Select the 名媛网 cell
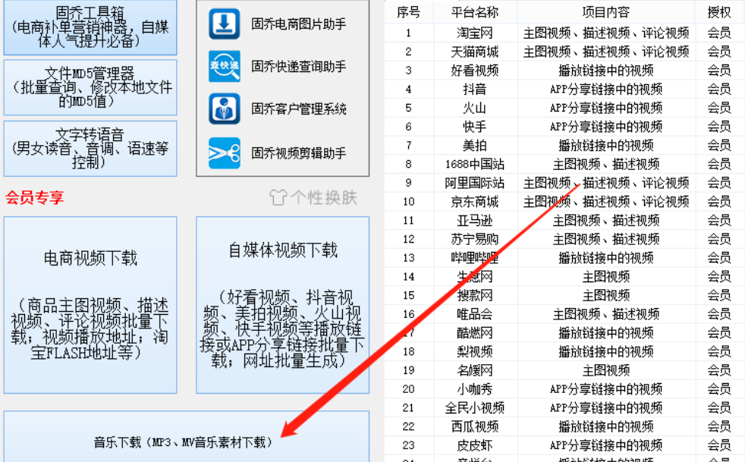Viewport: 745px width, 462px height. (475, 370)
